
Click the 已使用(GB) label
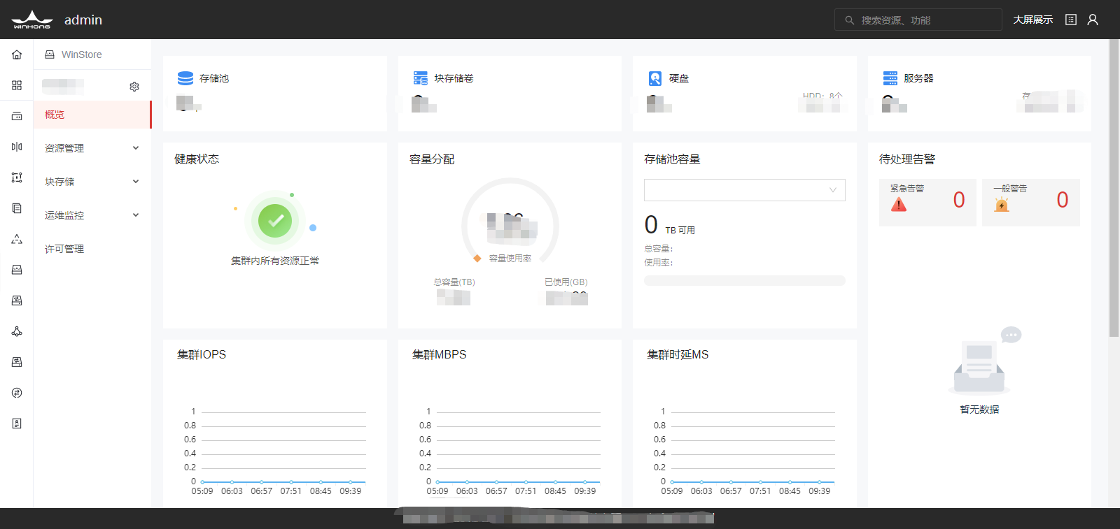(x=566, y=282)
